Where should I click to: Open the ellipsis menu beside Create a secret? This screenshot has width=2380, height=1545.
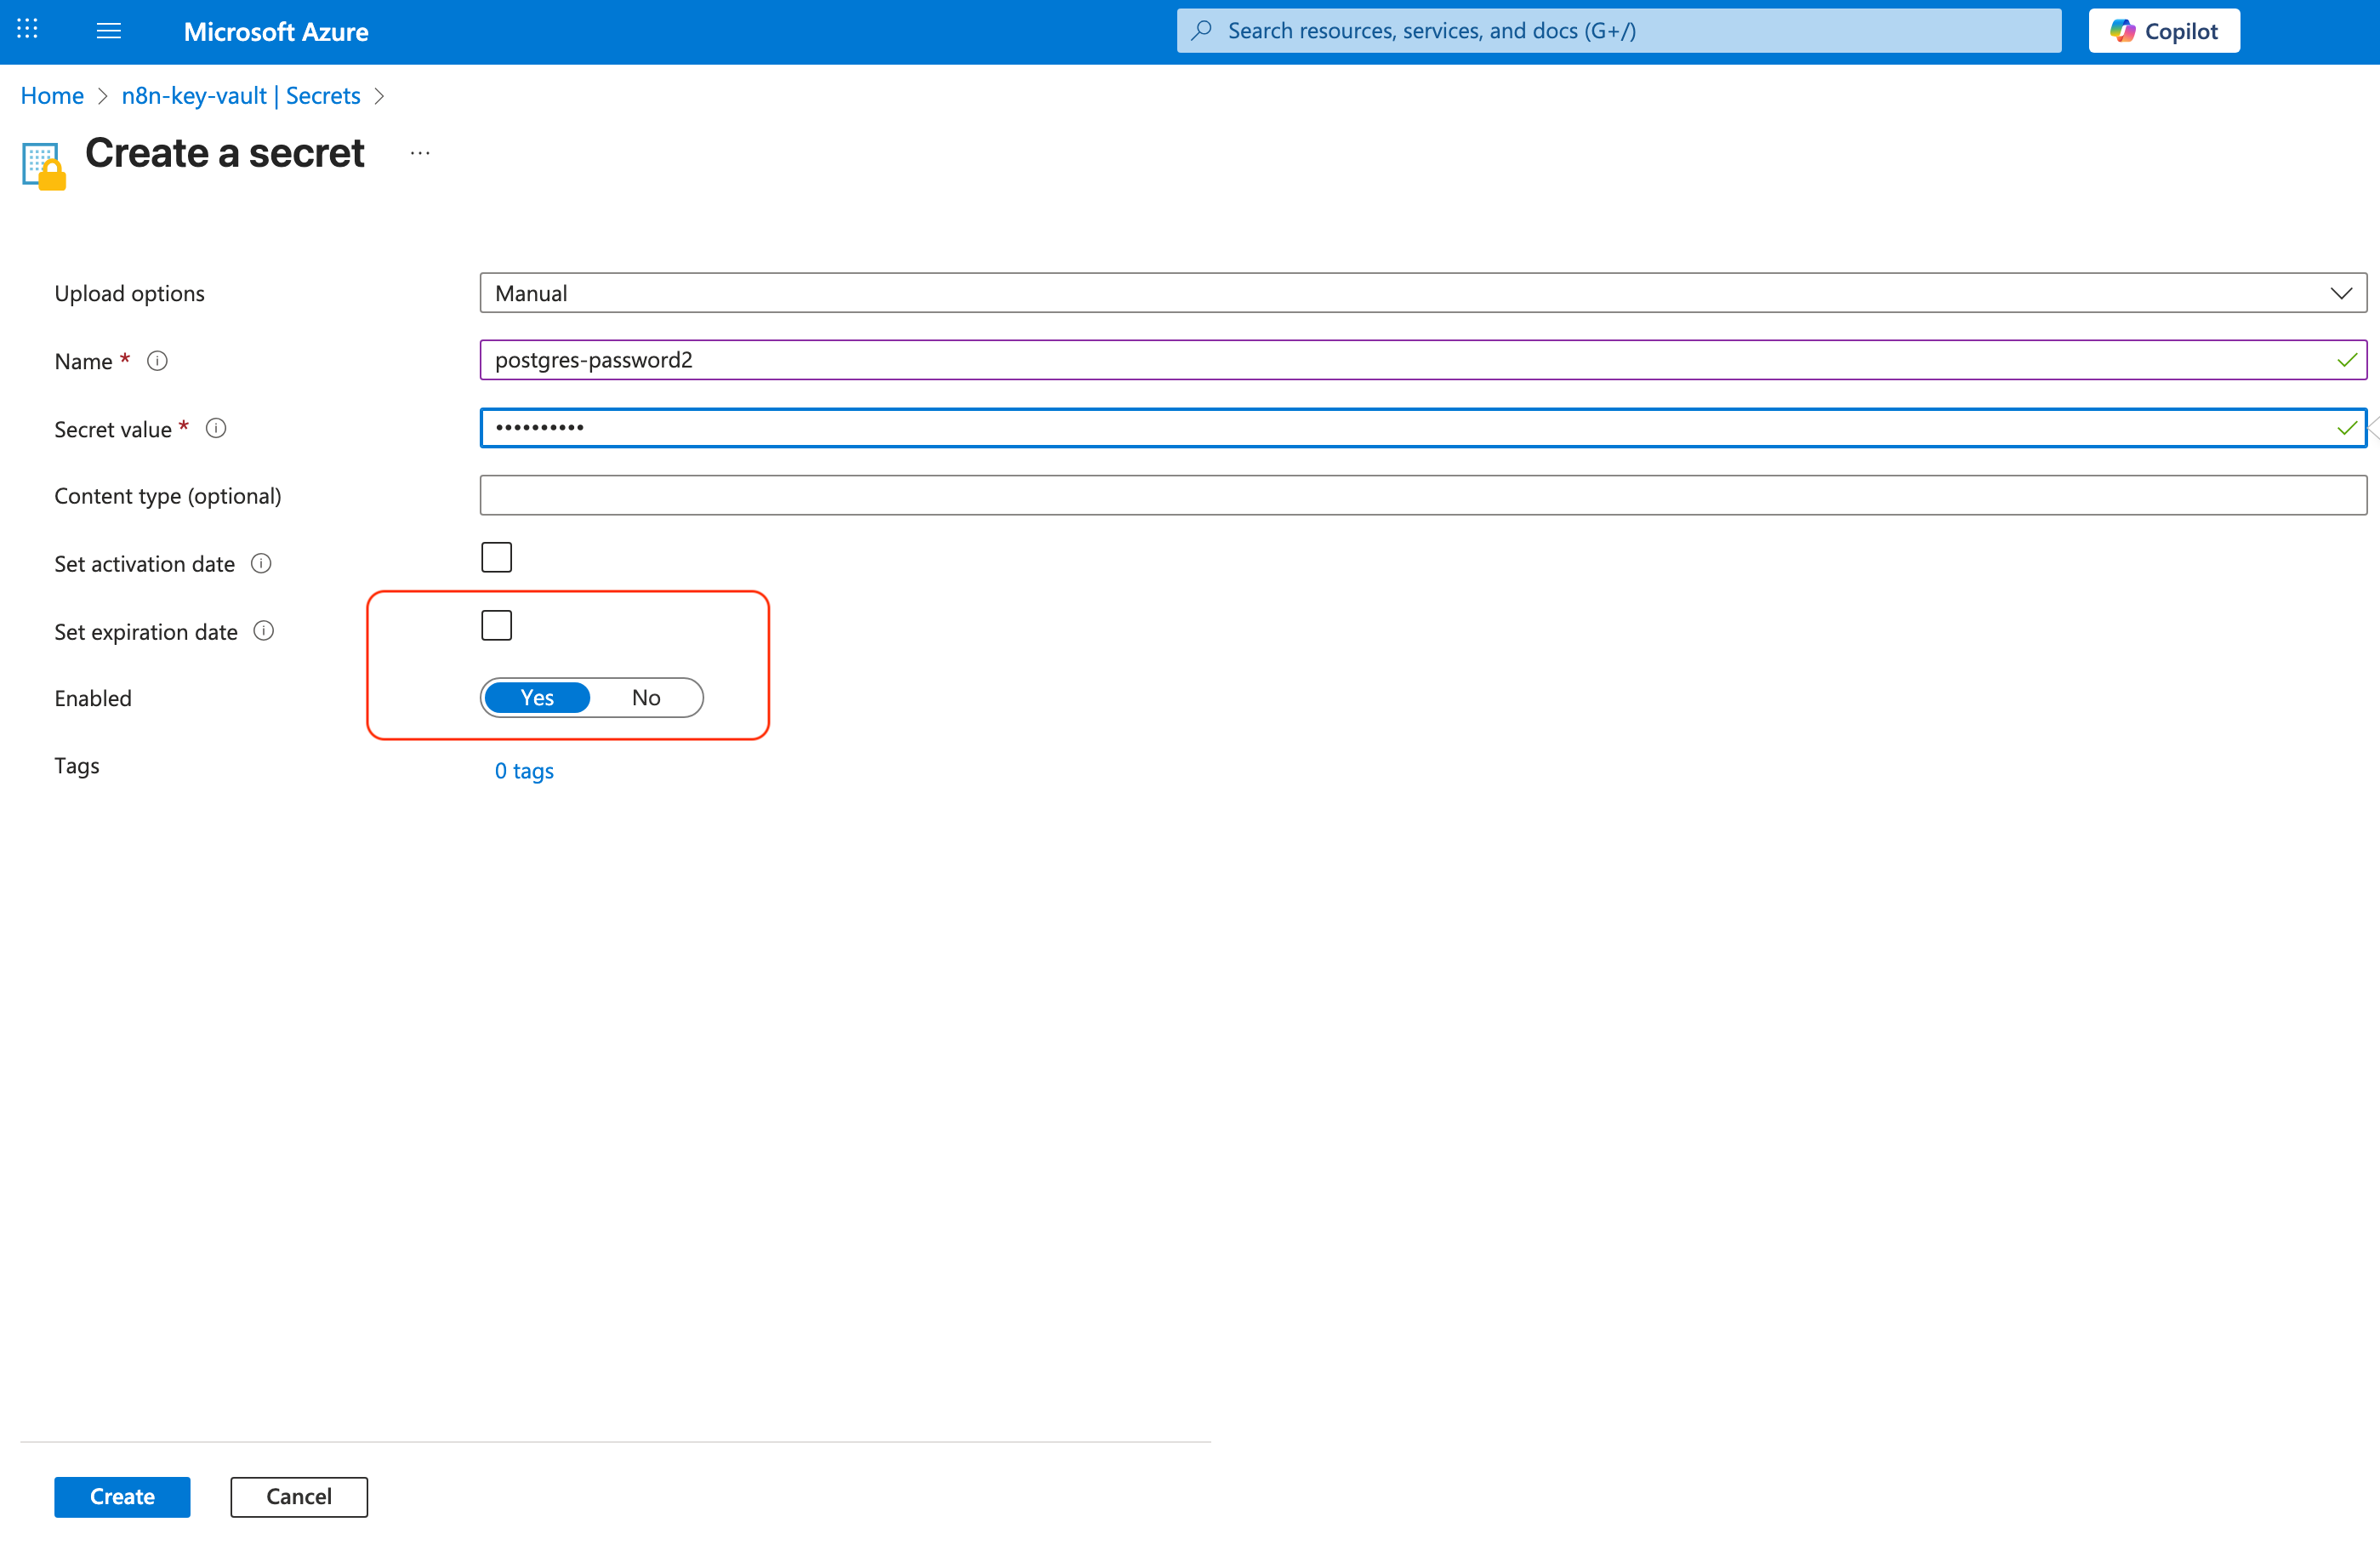420,153
